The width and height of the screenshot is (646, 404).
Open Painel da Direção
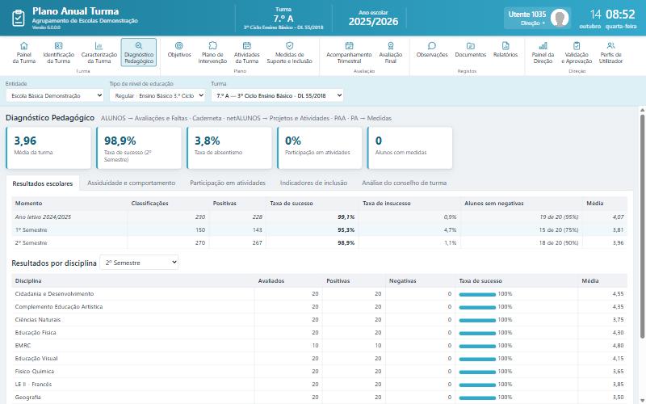[x=543, y=53]
